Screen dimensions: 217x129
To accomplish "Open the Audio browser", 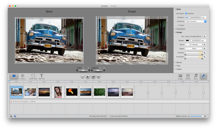I will point(196,76).
